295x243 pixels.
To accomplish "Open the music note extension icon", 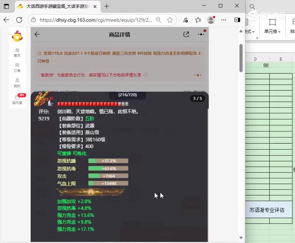I will (x=186, y=20).
